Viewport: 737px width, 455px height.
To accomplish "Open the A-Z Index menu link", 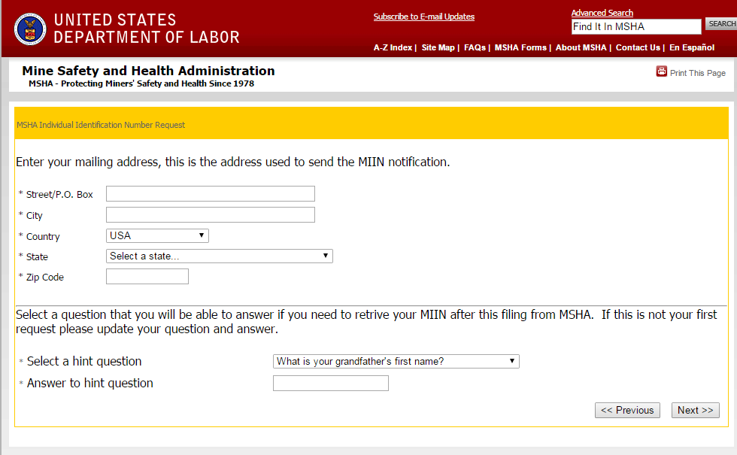I will (393, 47).
